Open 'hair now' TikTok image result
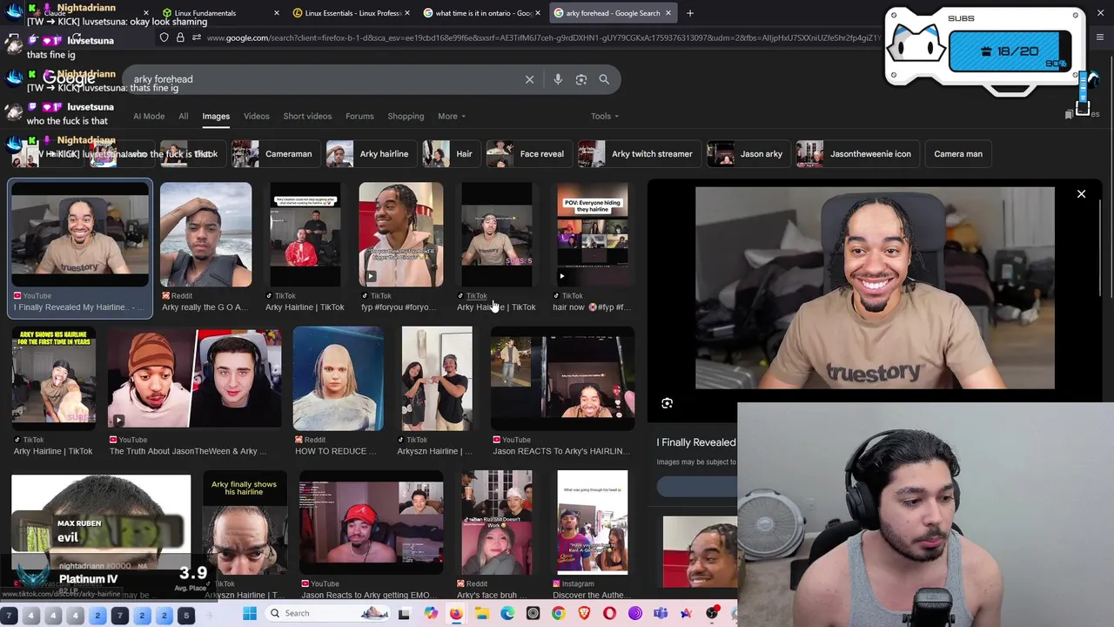1114x627 pixels. (592, 234)
